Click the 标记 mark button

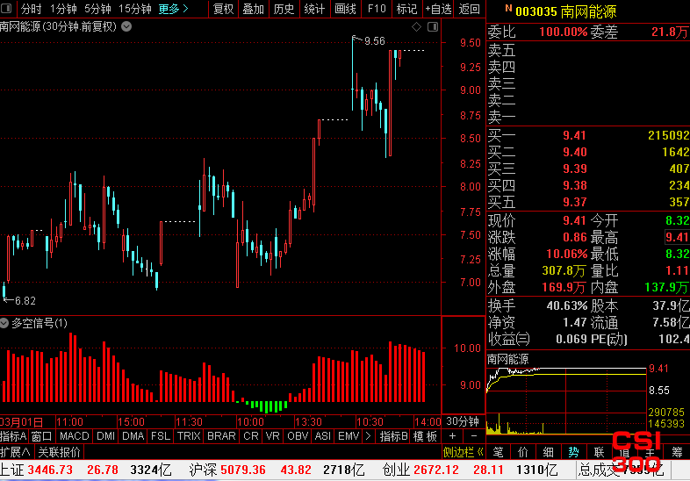click(406, 9)
